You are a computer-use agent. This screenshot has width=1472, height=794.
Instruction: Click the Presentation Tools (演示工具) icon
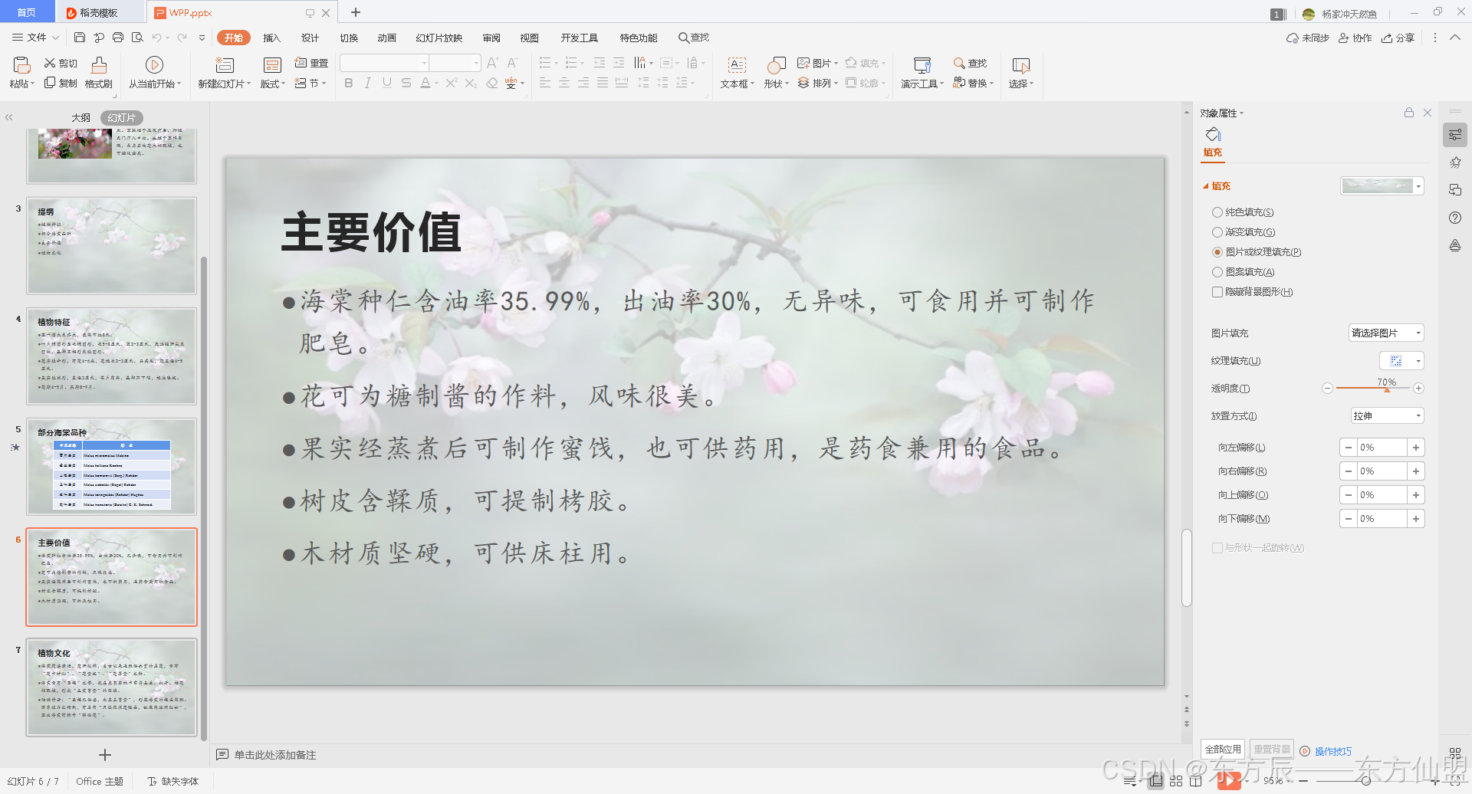coord(922,64)
